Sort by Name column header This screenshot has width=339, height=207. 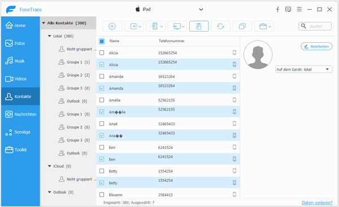tap(114, 41)
